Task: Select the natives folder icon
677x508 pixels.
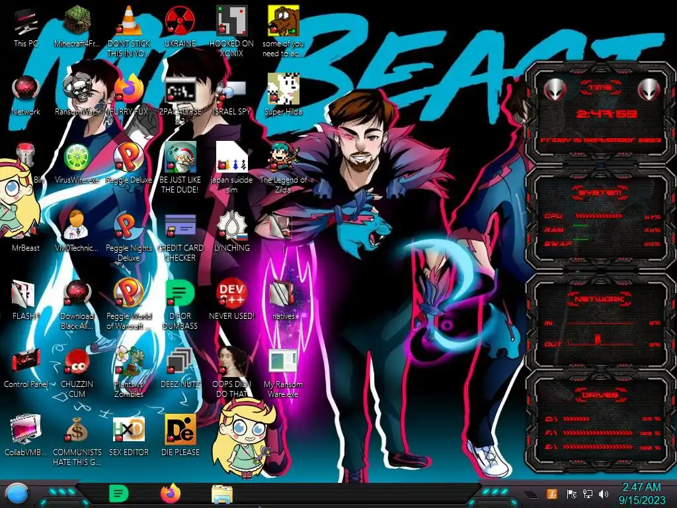Action: [x=283, y=294]
